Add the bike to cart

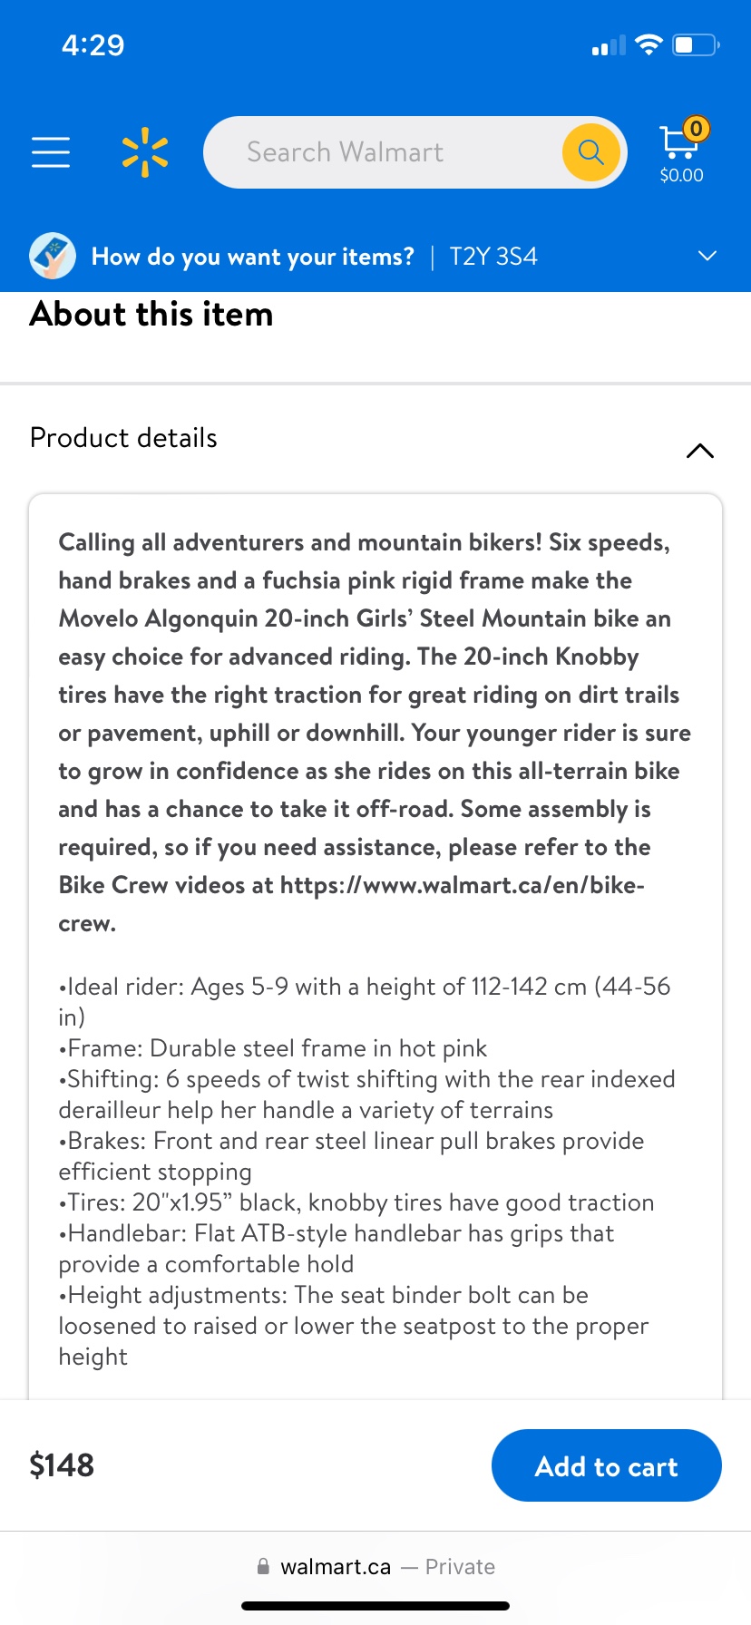click(606, 1465)
